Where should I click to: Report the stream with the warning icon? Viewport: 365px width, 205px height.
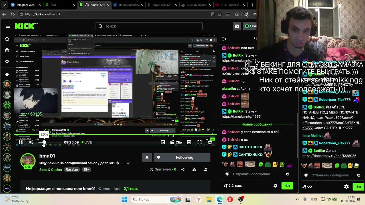(x=194, y=169)
